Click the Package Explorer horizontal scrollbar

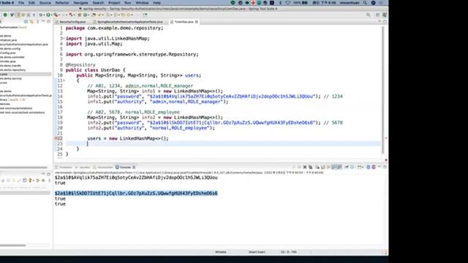[x=23, y=167]
